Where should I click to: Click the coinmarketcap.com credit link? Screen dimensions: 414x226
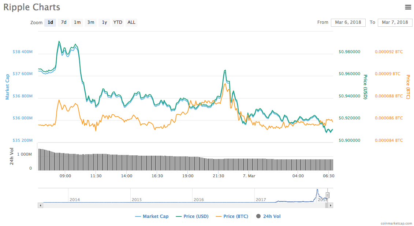[x=396, y=223]
